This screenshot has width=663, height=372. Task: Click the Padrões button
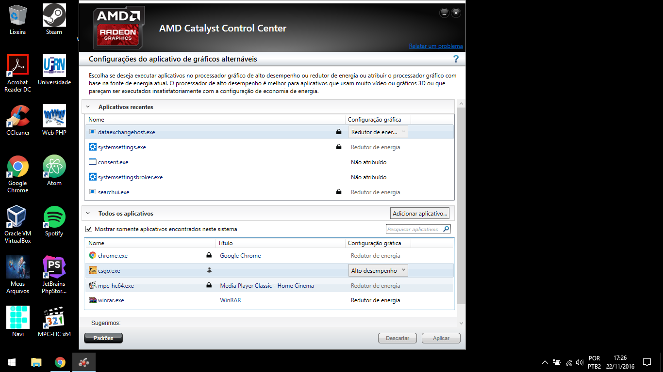pyautogui.click(x=103, y=338)
